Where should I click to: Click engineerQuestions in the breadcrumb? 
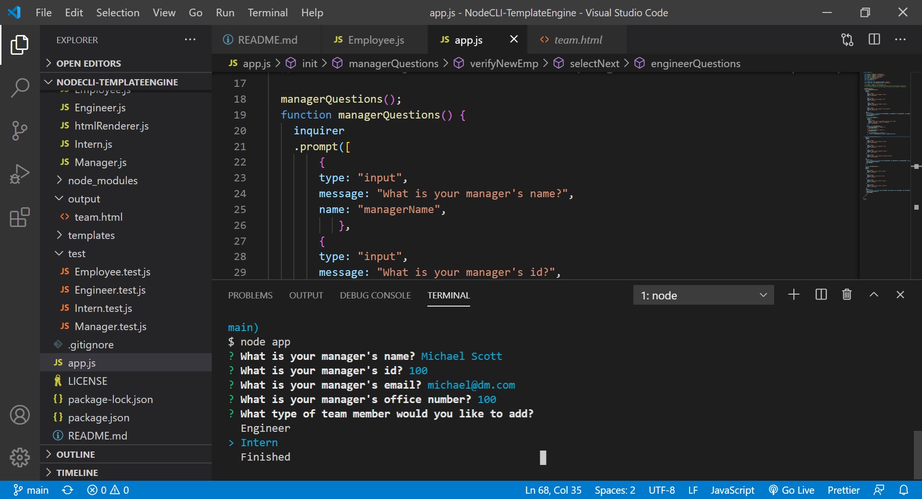pyautogui.click(x=695, y=63)
